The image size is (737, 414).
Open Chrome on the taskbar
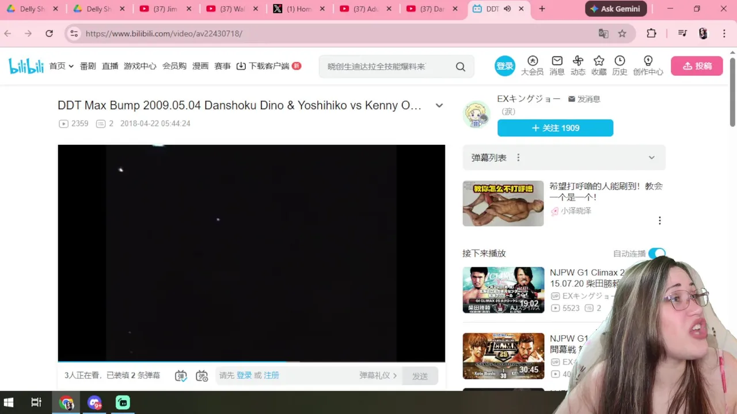(x=66, y=402)
